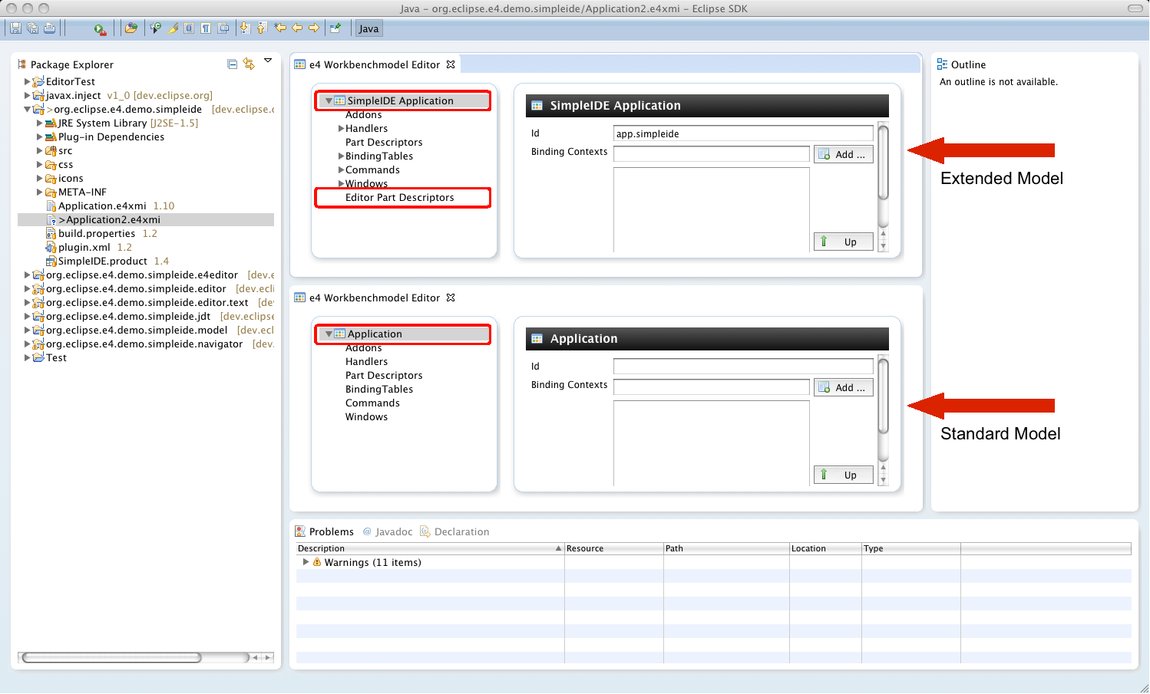The width and height of the screenshot is (1150, 694).
Task: Toggle Link with Editor in Package Explorer
Action: (249, 64)
